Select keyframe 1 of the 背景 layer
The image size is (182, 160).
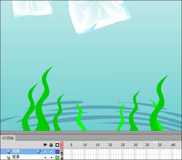coord(62,157)
